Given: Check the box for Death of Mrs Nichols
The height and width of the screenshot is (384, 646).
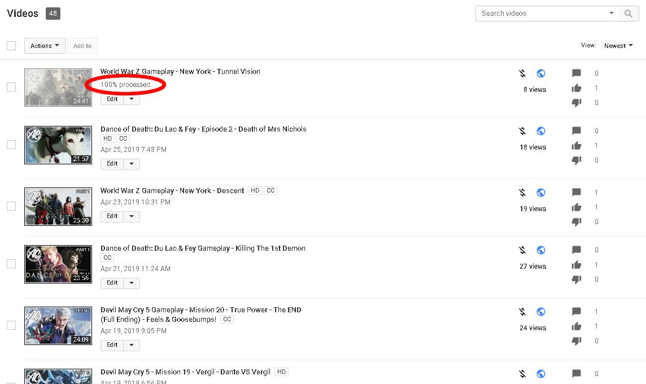Looking at the screenshot, I should (x=11, y=145).
